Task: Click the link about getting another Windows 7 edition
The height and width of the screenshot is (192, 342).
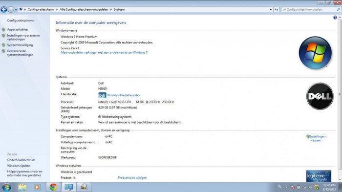Action: [x=104, y=53]
